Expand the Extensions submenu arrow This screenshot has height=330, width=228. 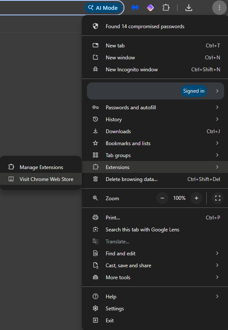217,167
